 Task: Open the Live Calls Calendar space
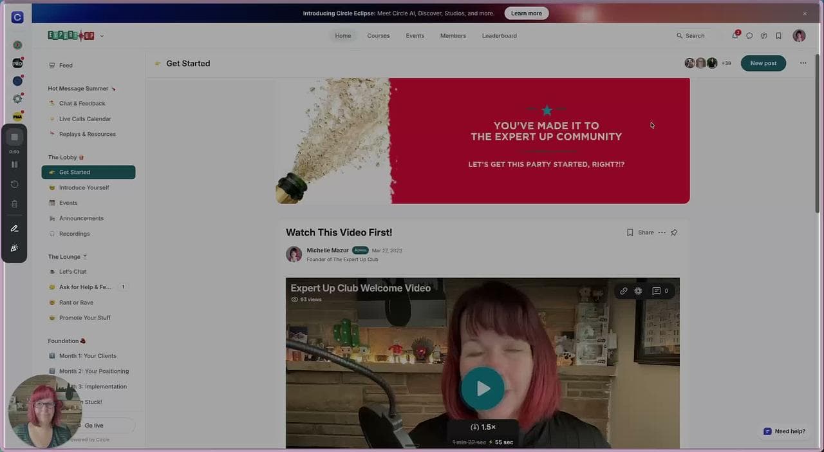pyautogui.click(x=89, y=118)
